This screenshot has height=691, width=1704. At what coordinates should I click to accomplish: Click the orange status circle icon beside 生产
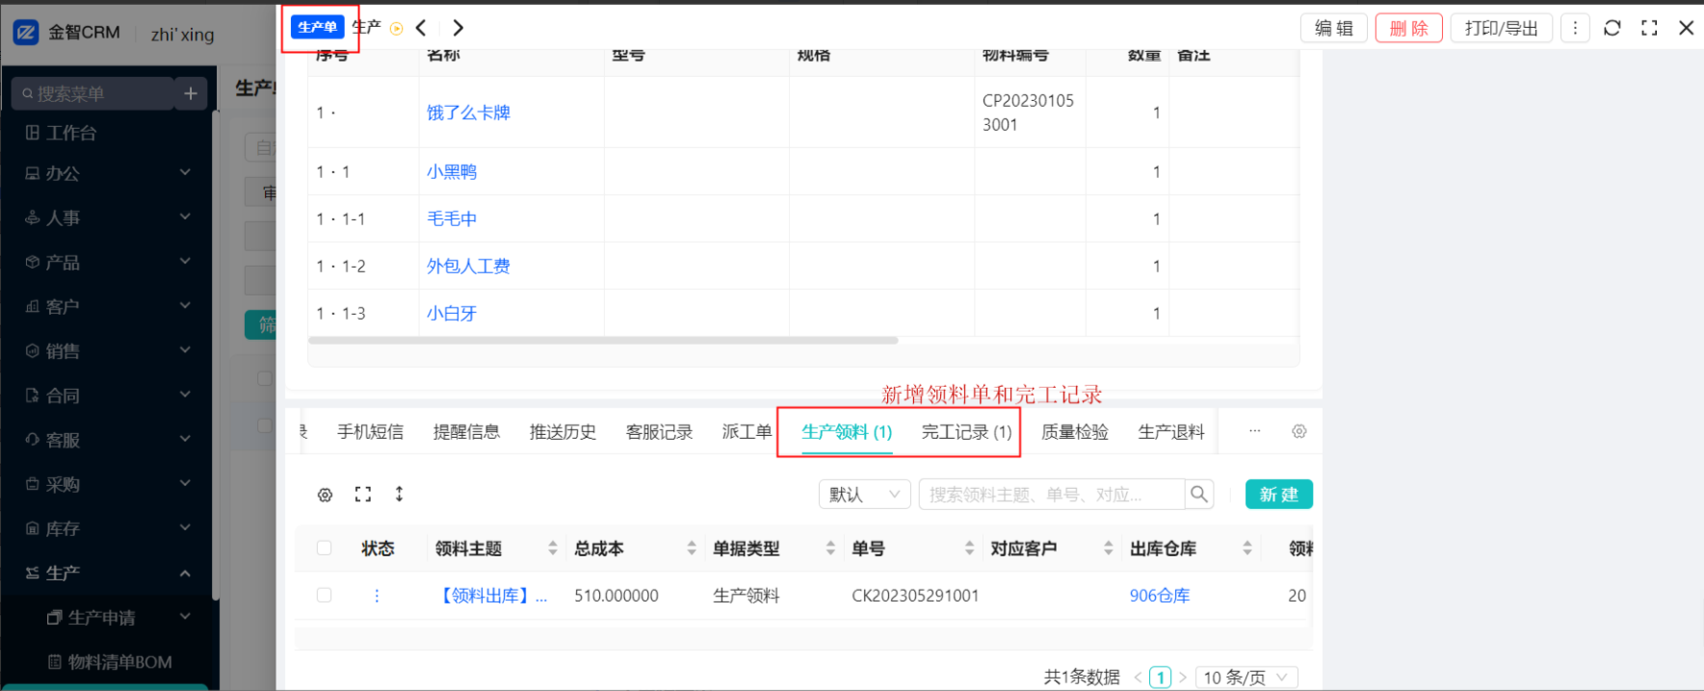click(x=396, y=29)
